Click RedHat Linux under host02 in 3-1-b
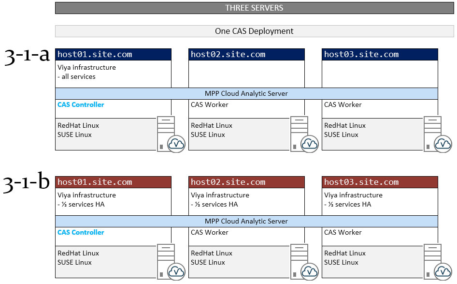The height and width of the screenshot is (284, 457). [212, 254]
